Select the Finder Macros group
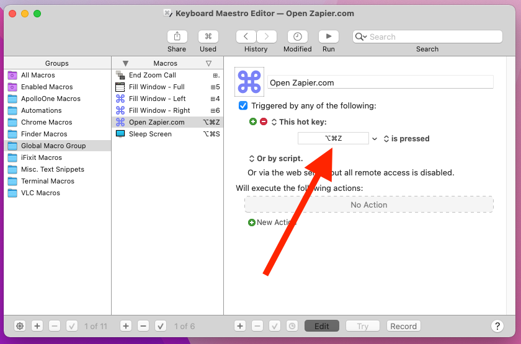521x344 pixels. 58,134
